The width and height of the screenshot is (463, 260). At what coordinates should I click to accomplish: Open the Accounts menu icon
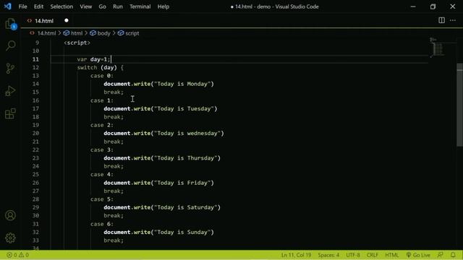(x=10, y=215)
